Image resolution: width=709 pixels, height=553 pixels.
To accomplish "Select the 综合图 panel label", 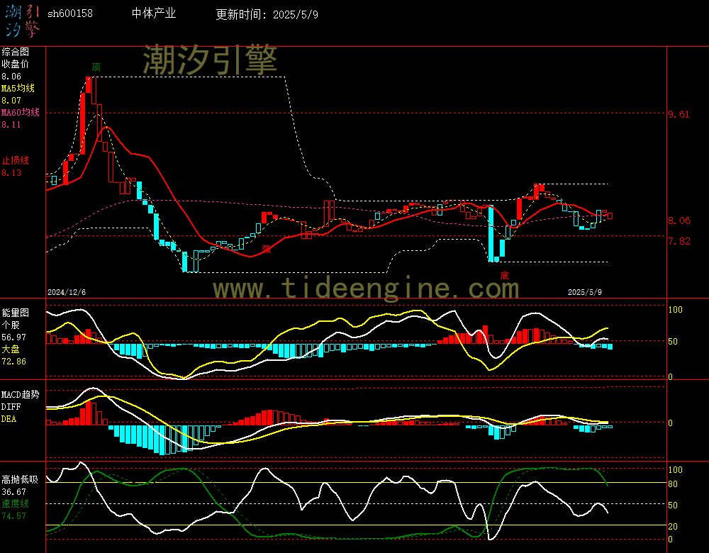I will pos(15,52).
